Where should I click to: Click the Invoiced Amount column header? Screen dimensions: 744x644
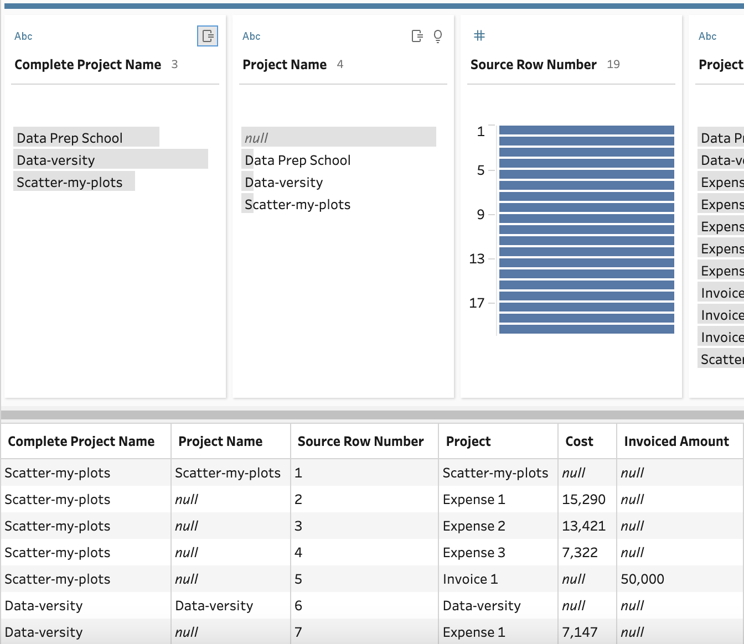click(676, 441)
